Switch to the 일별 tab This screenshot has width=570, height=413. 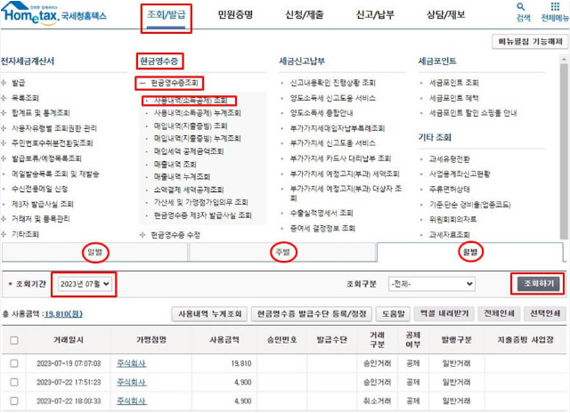[x=94, y=252]
